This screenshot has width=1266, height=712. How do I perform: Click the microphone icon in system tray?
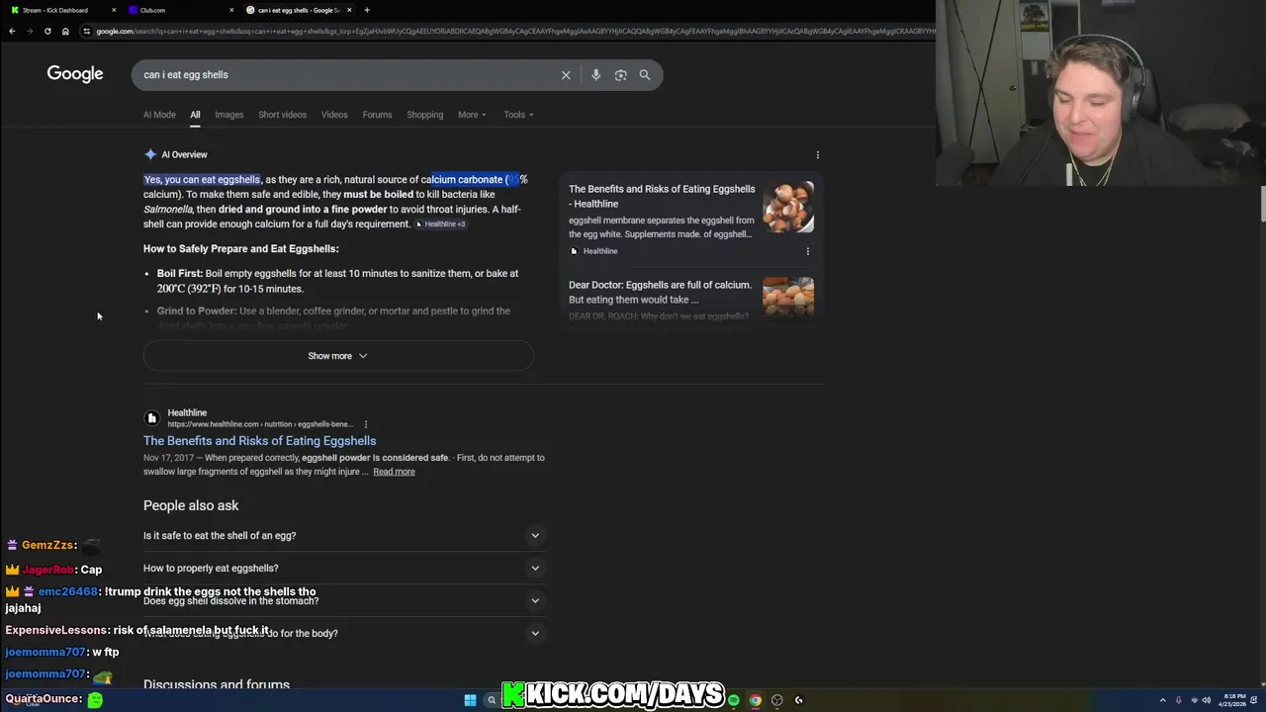click(x=1178, y=700)
